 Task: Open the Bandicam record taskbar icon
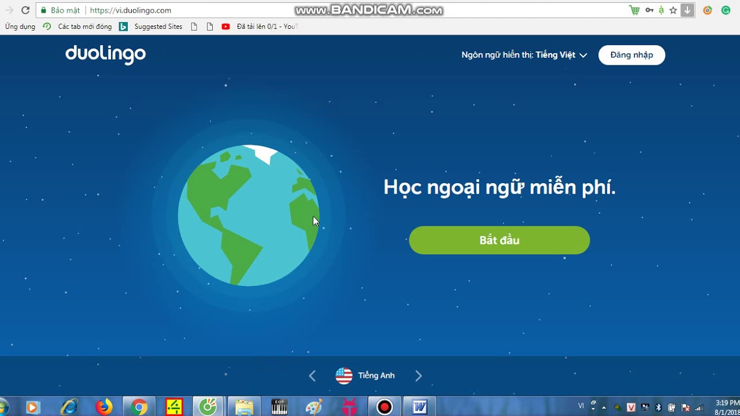pyautogui.click(x=384, y=407)
